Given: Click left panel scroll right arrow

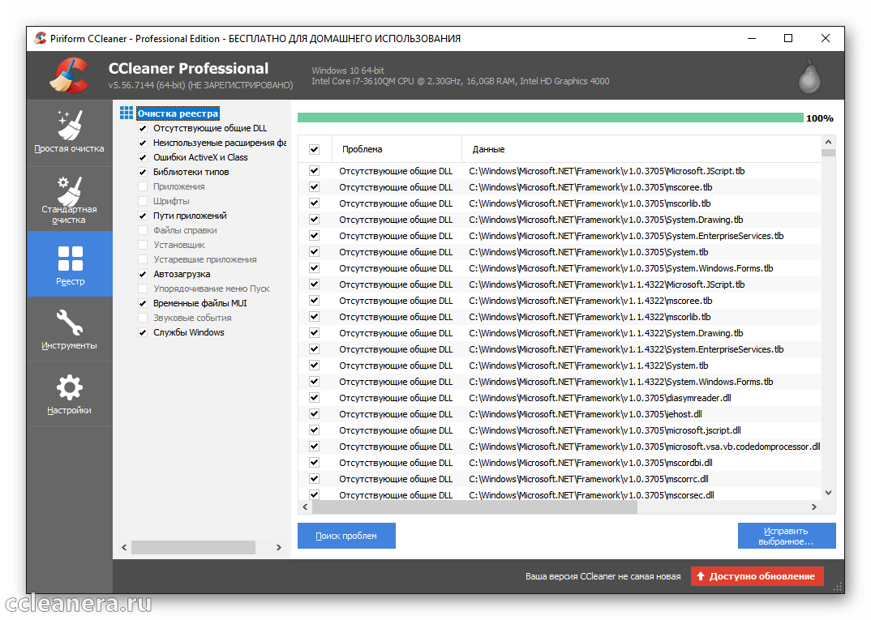Looking at the screenshot, I should tap(279, 547).
